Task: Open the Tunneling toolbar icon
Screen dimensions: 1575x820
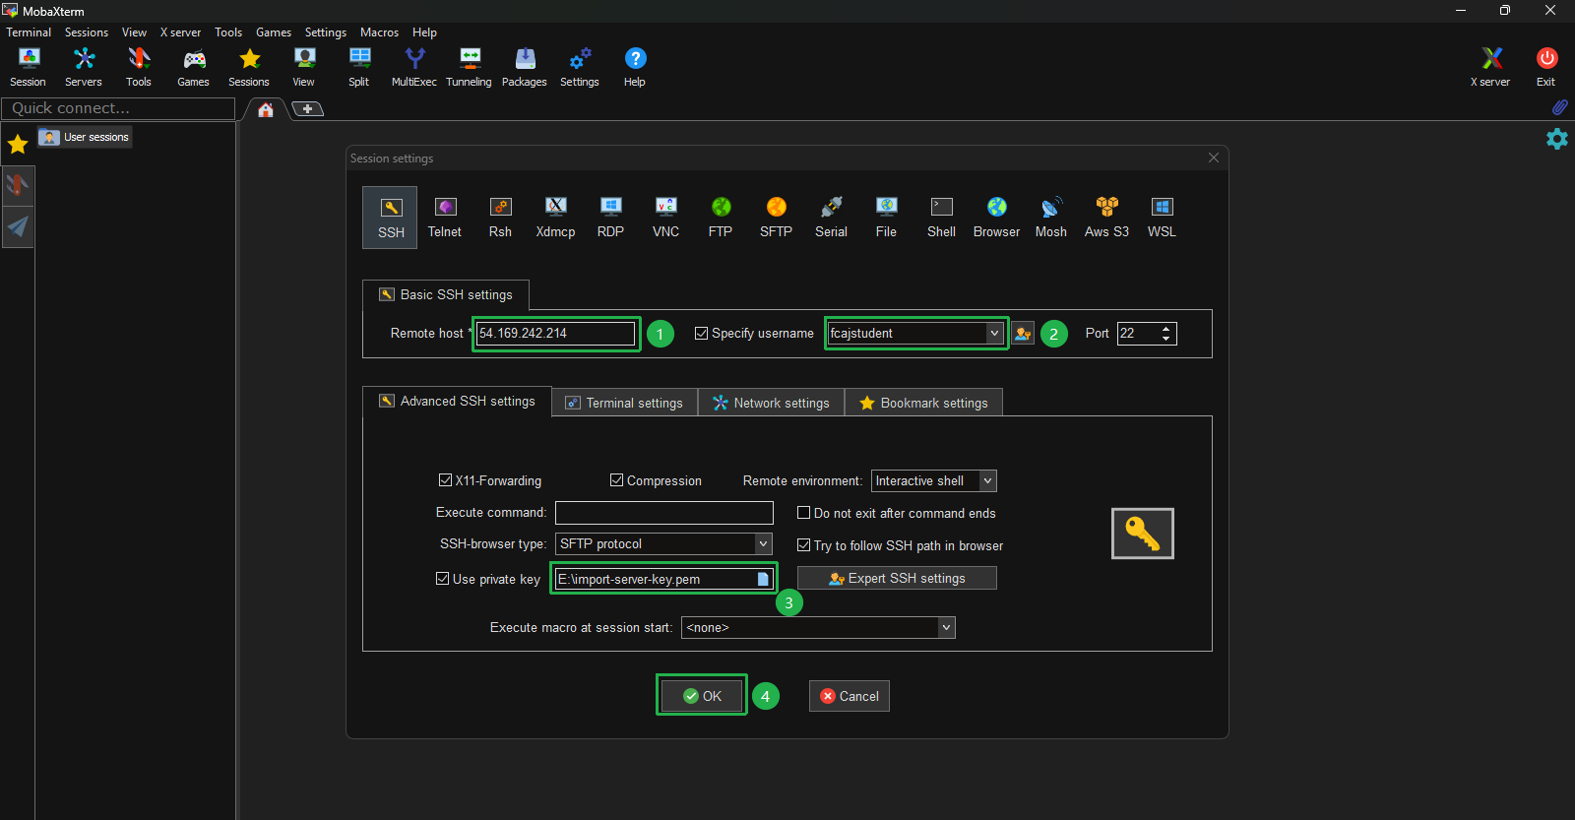Action: [470, 68]
